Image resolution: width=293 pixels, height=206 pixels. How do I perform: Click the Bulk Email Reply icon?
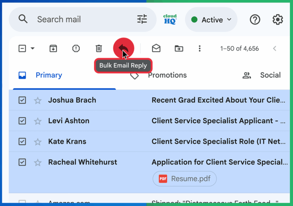(x=123, y=48)
